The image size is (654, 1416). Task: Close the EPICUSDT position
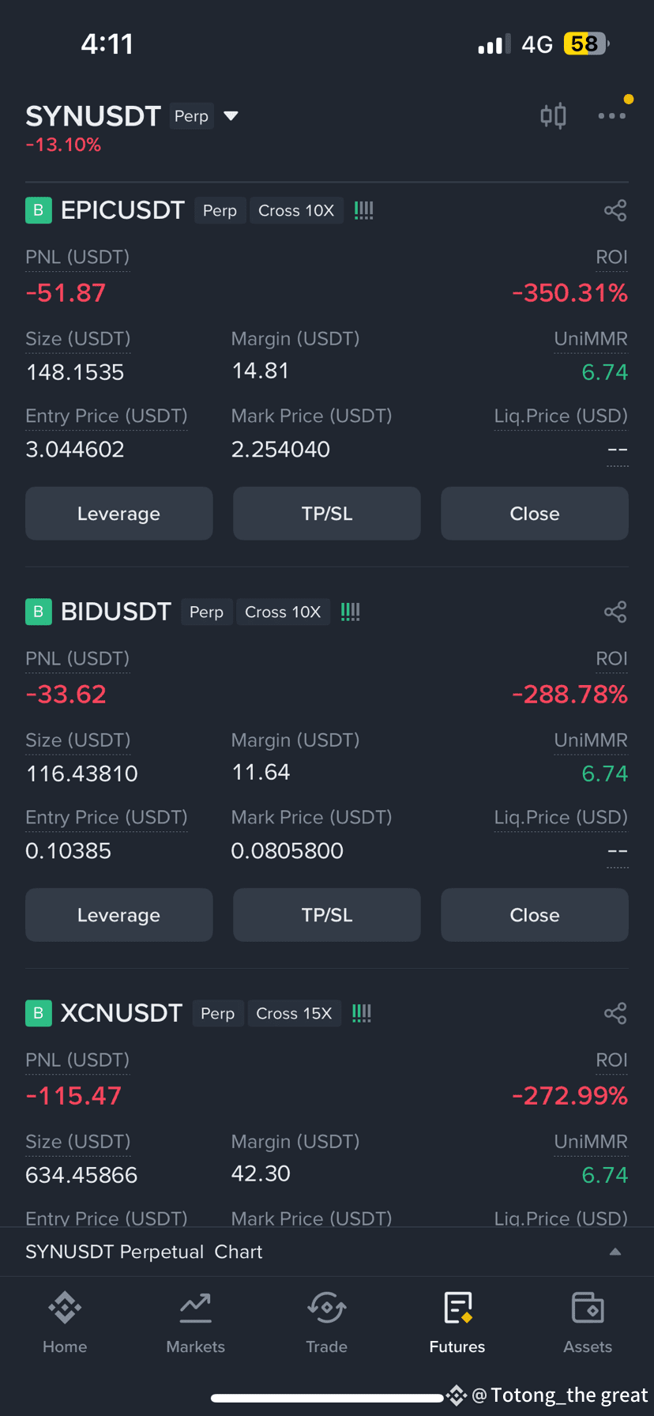[x=535, y=514]
